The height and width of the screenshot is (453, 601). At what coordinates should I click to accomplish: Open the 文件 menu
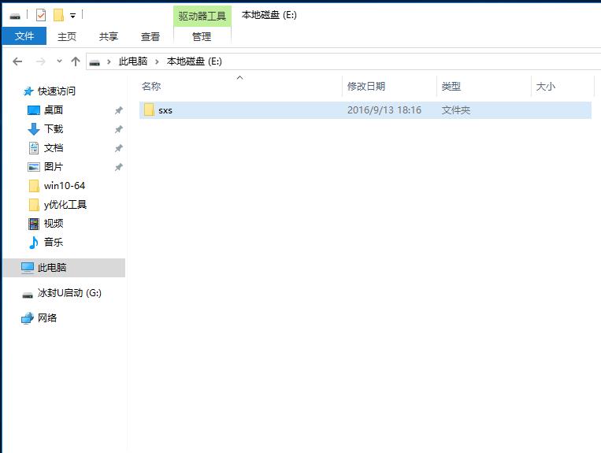point(24,36)
